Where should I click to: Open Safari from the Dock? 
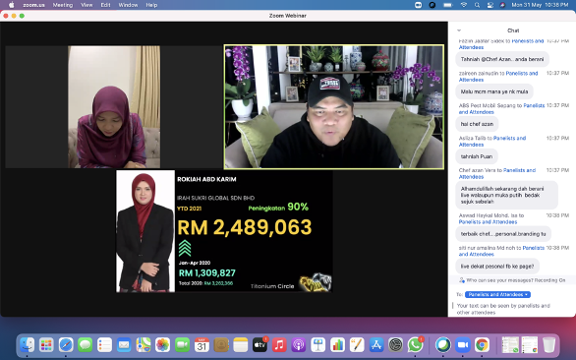[x=66, y=345]
